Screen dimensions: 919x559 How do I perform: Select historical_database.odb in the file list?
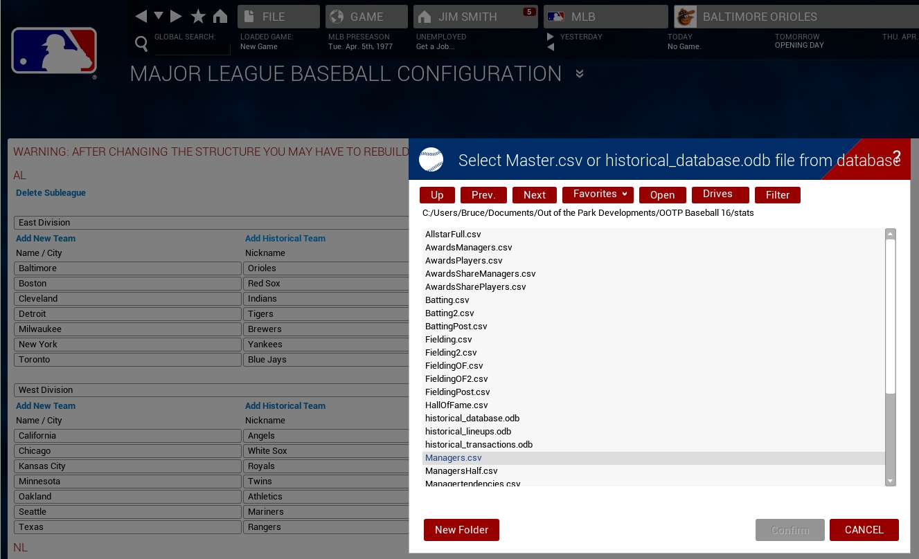[472, 419]
